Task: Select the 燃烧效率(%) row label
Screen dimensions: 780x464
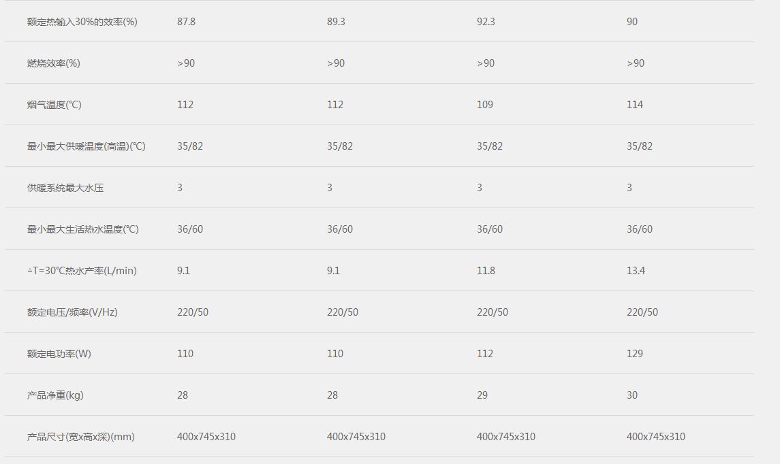Action: (53, 63)
